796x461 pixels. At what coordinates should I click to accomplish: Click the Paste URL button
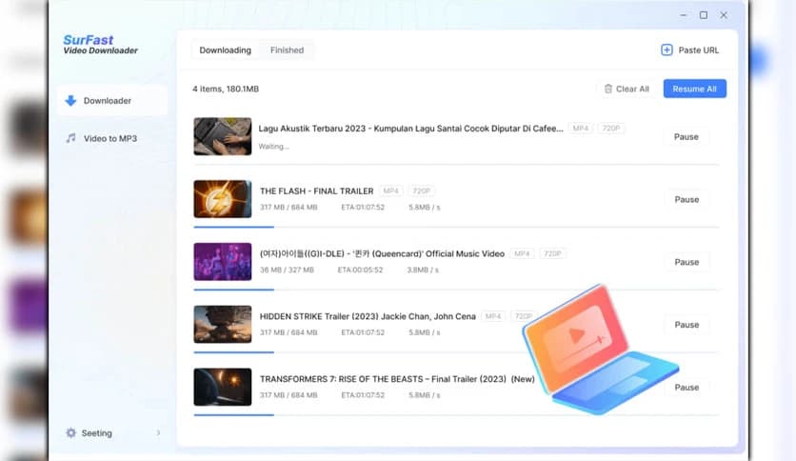690,50
